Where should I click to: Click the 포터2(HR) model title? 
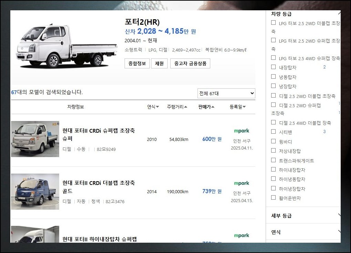point(142,22)
